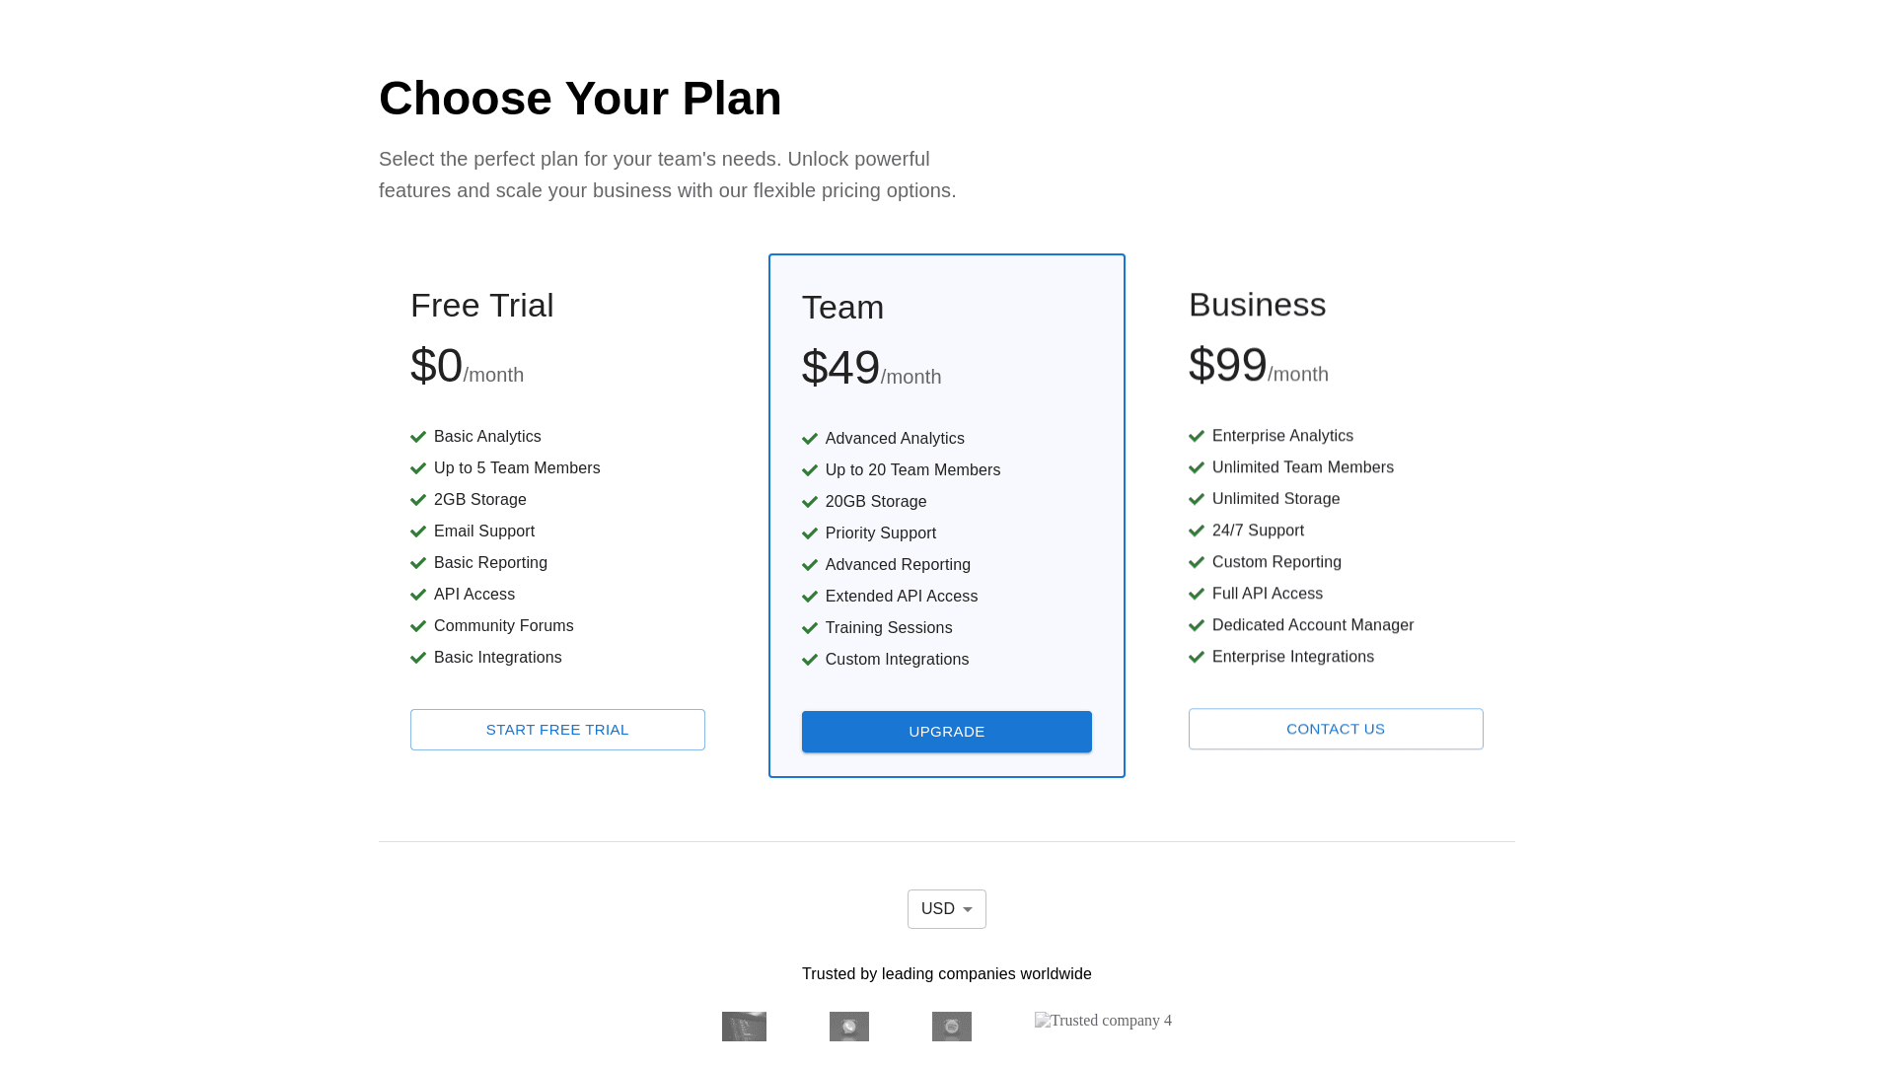
Task: Open the USD currency dropdown
Action: coord(946,909)
